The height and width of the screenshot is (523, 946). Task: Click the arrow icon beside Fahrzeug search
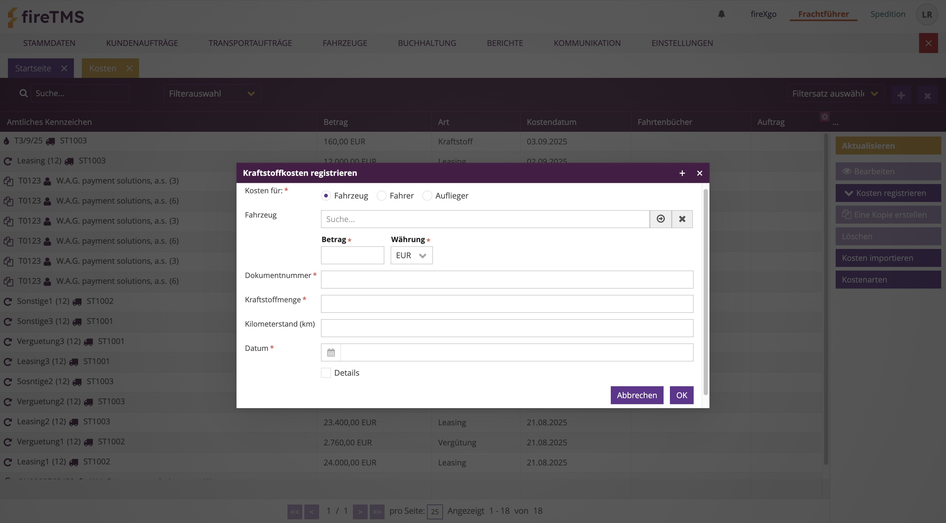tap(661, 219)
